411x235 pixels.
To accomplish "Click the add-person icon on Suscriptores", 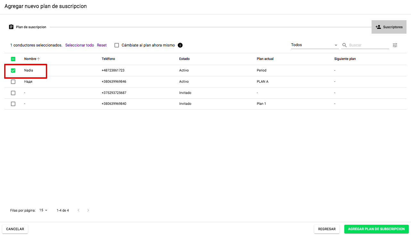I will click(x=378, y=27).
